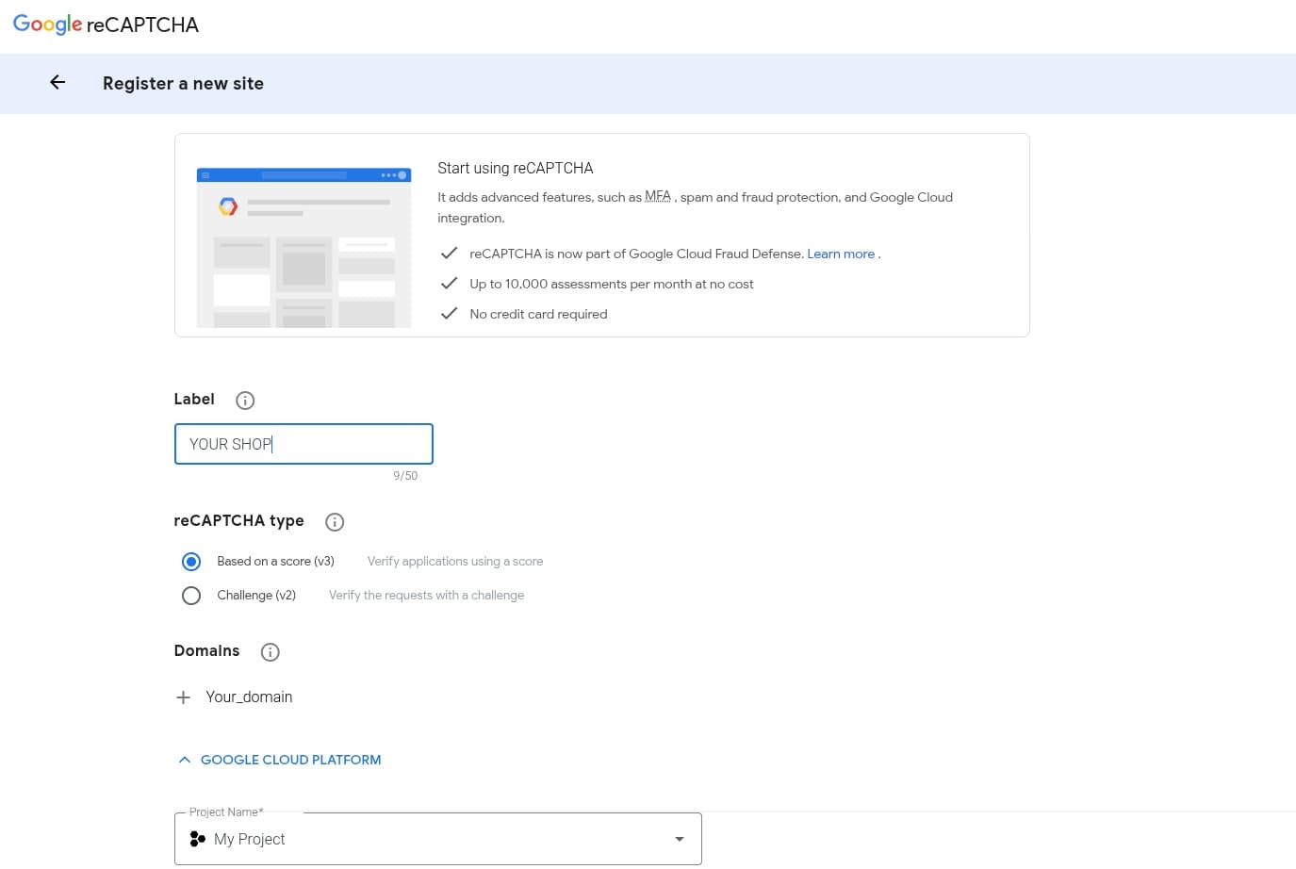Screen dimensions: 1296x869
Task: Click the 9/50 character counter
Action: pos(405,476)
